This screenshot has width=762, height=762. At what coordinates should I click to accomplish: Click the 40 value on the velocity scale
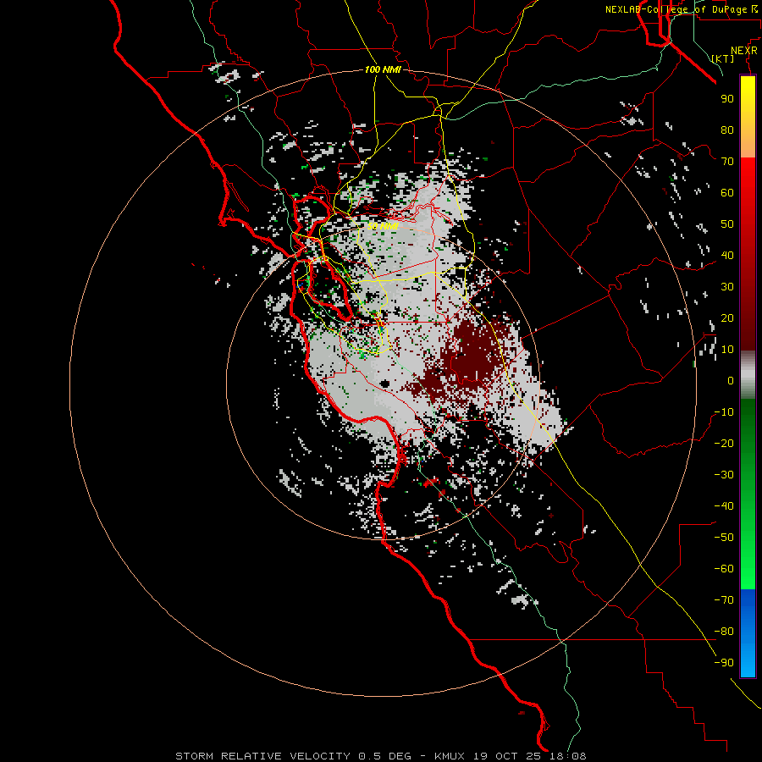(727, 256)
